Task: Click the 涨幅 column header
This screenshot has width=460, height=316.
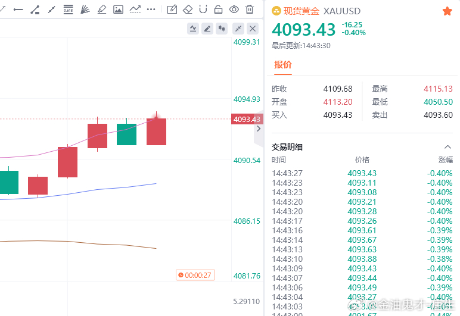Action: (446, 160)
